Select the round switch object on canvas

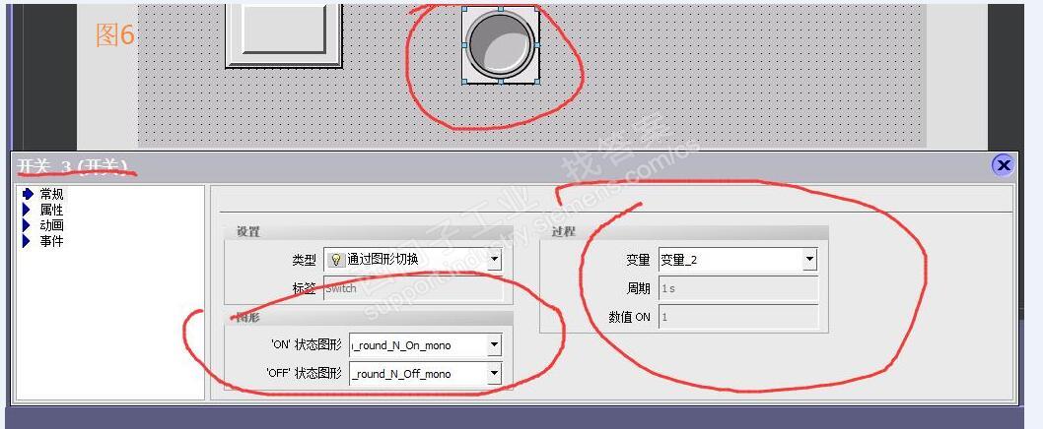click(x=501, y=46)
